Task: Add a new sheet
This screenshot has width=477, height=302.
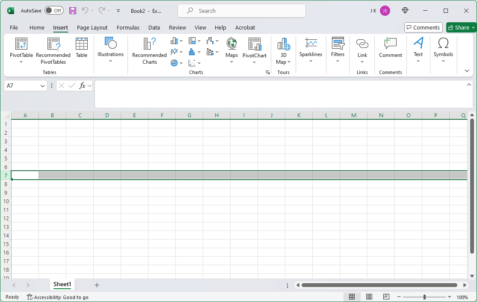Action: point(97,285)
